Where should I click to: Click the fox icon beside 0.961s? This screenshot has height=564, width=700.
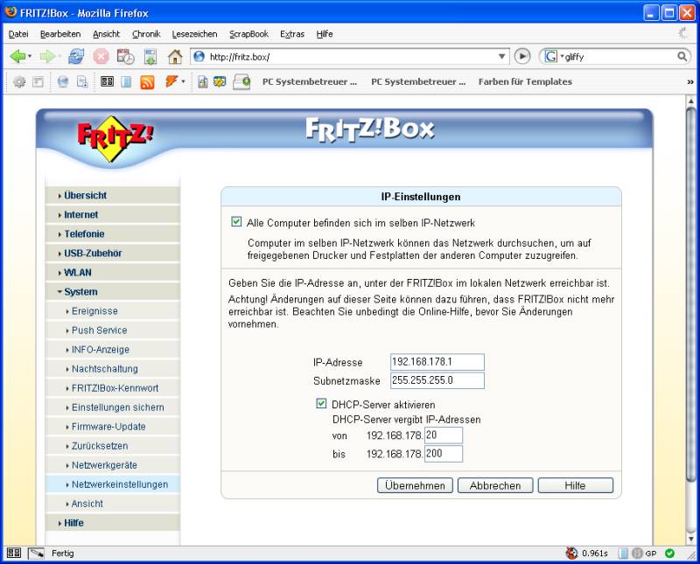click(x=571, y=554)
